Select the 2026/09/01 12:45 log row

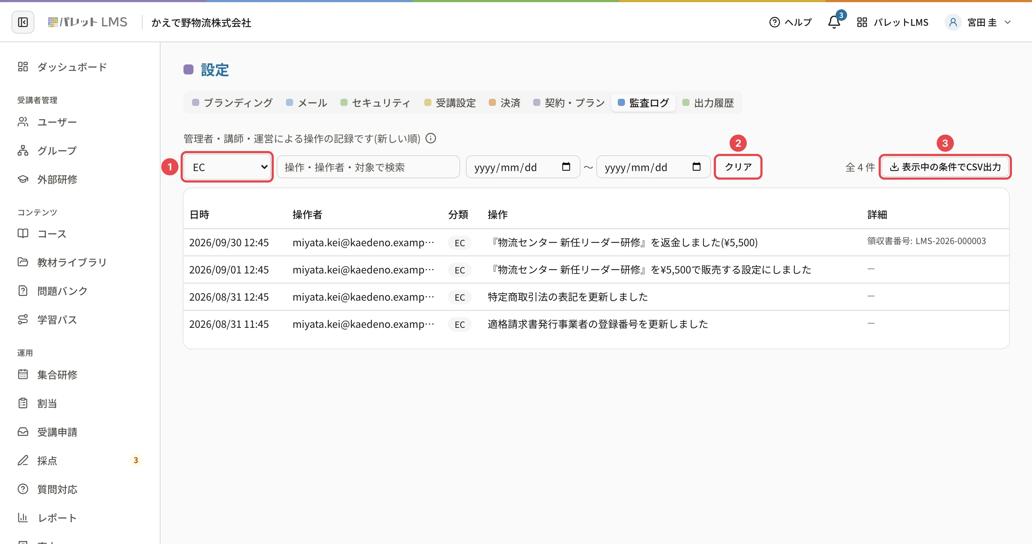click(x=596, y=269)
